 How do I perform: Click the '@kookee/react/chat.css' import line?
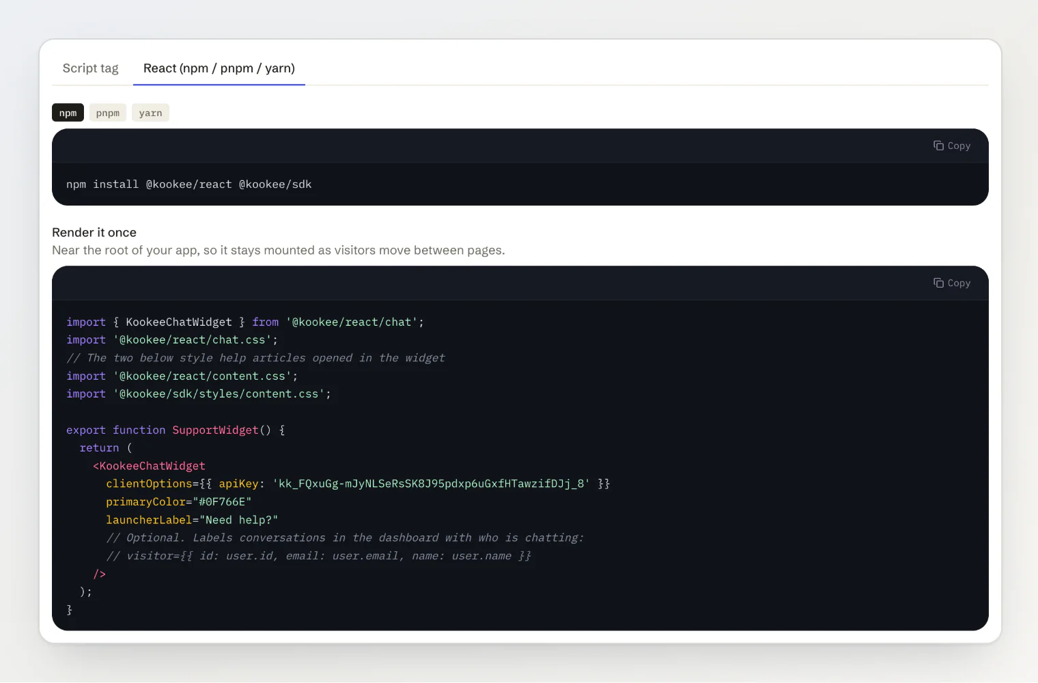[x=172, y=339]
